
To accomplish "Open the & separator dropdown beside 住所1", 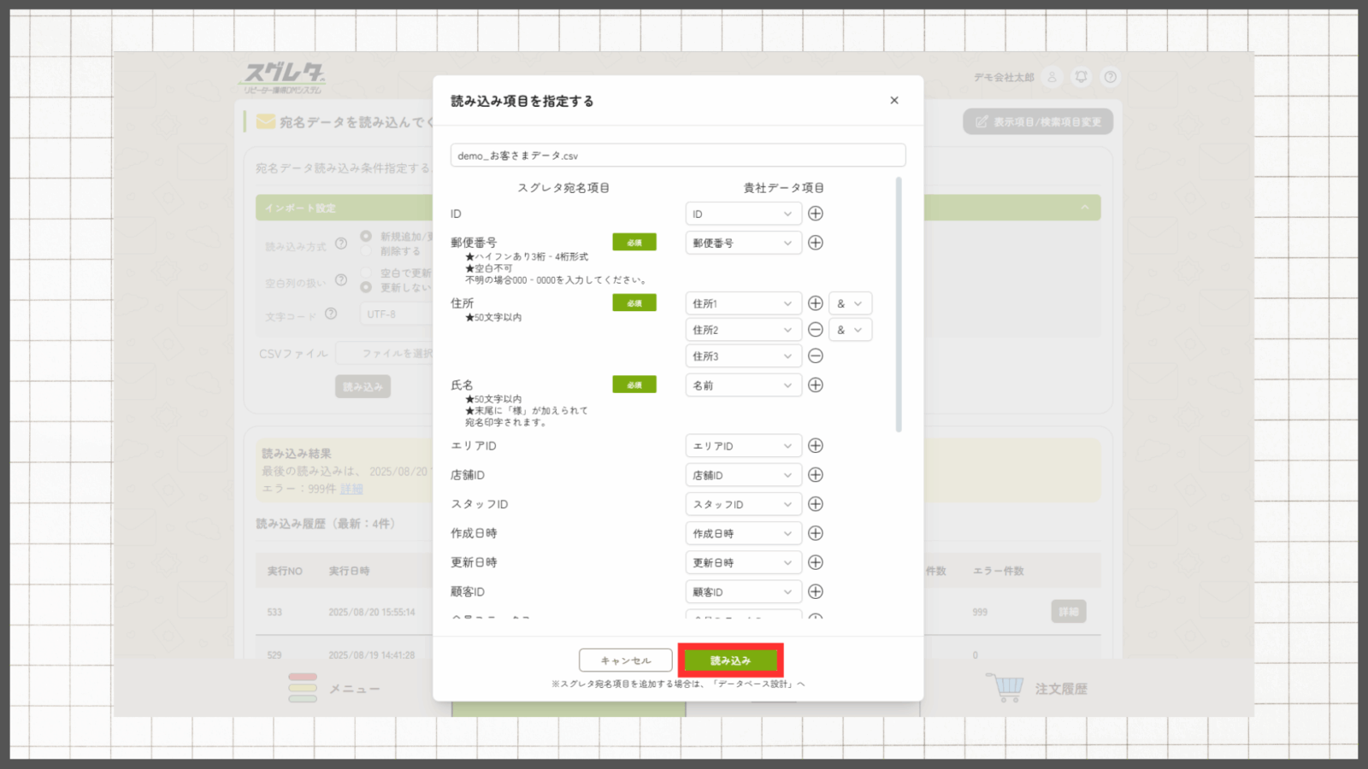I will point(850,303).
